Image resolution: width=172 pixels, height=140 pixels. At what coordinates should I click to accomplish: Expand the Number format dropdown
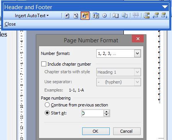[x=137, y=53]
